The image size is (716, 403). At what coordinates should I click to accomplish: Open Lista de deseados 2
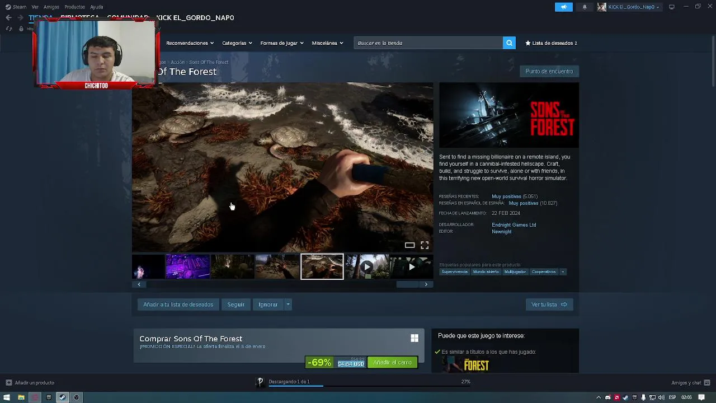tap(552, 43)
